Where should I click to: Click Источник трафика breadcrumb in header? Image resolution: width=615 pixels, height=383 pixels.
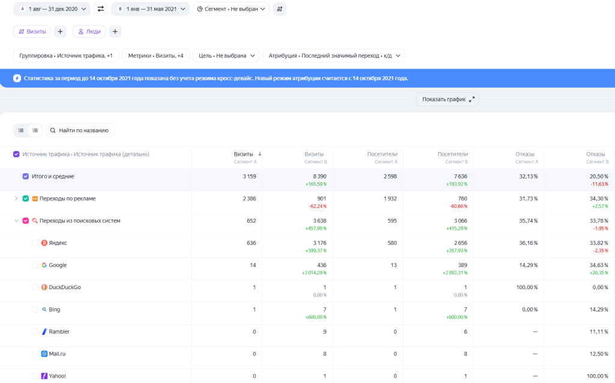click(46, 154)
